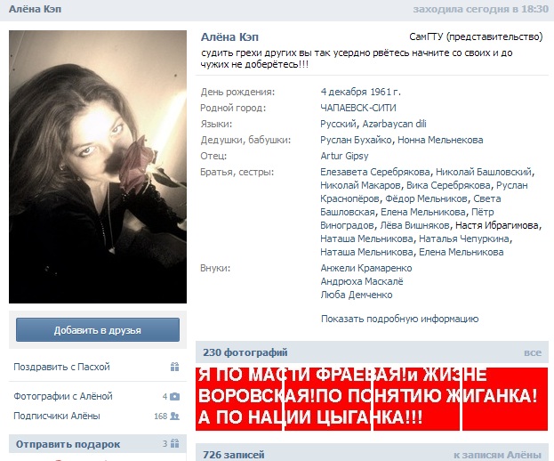
Task: Click the gift icon in Отправить подарок header
Action: 174,443
